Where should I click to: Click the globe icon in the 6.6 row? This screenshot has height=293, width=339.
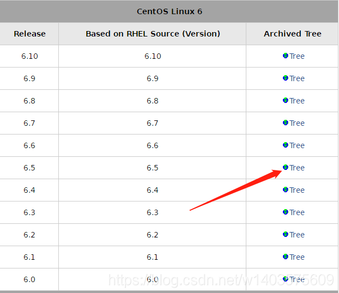click(286, 145)
